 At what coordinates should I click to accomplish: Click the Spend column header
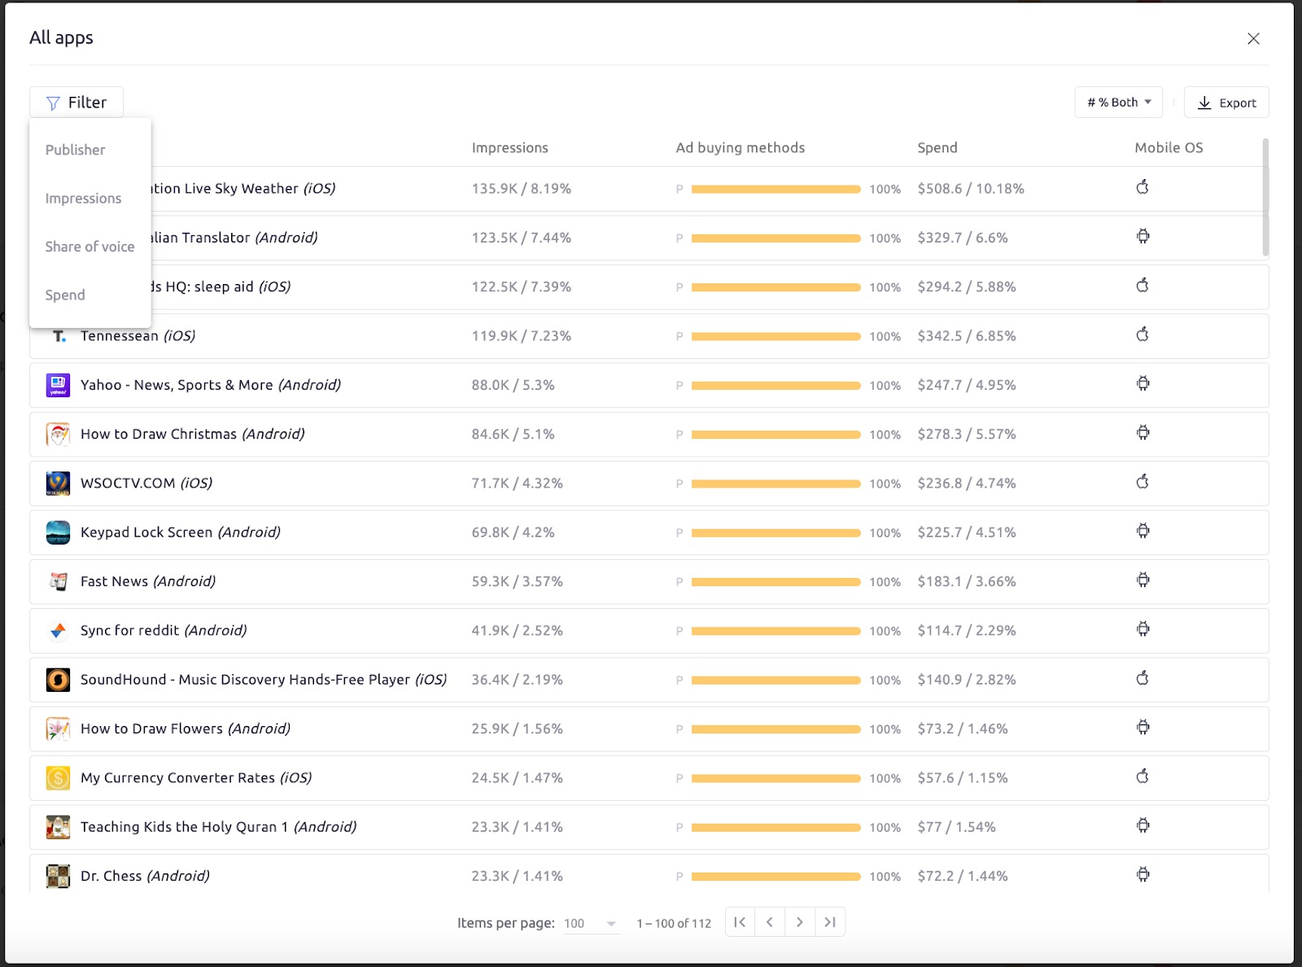[x=937, y=147]
